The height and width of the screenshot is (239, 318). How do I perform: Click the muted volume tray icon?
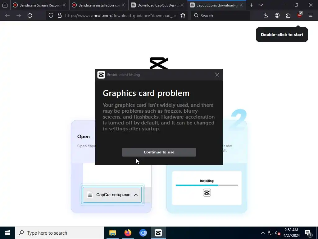(x=278, y=233)
